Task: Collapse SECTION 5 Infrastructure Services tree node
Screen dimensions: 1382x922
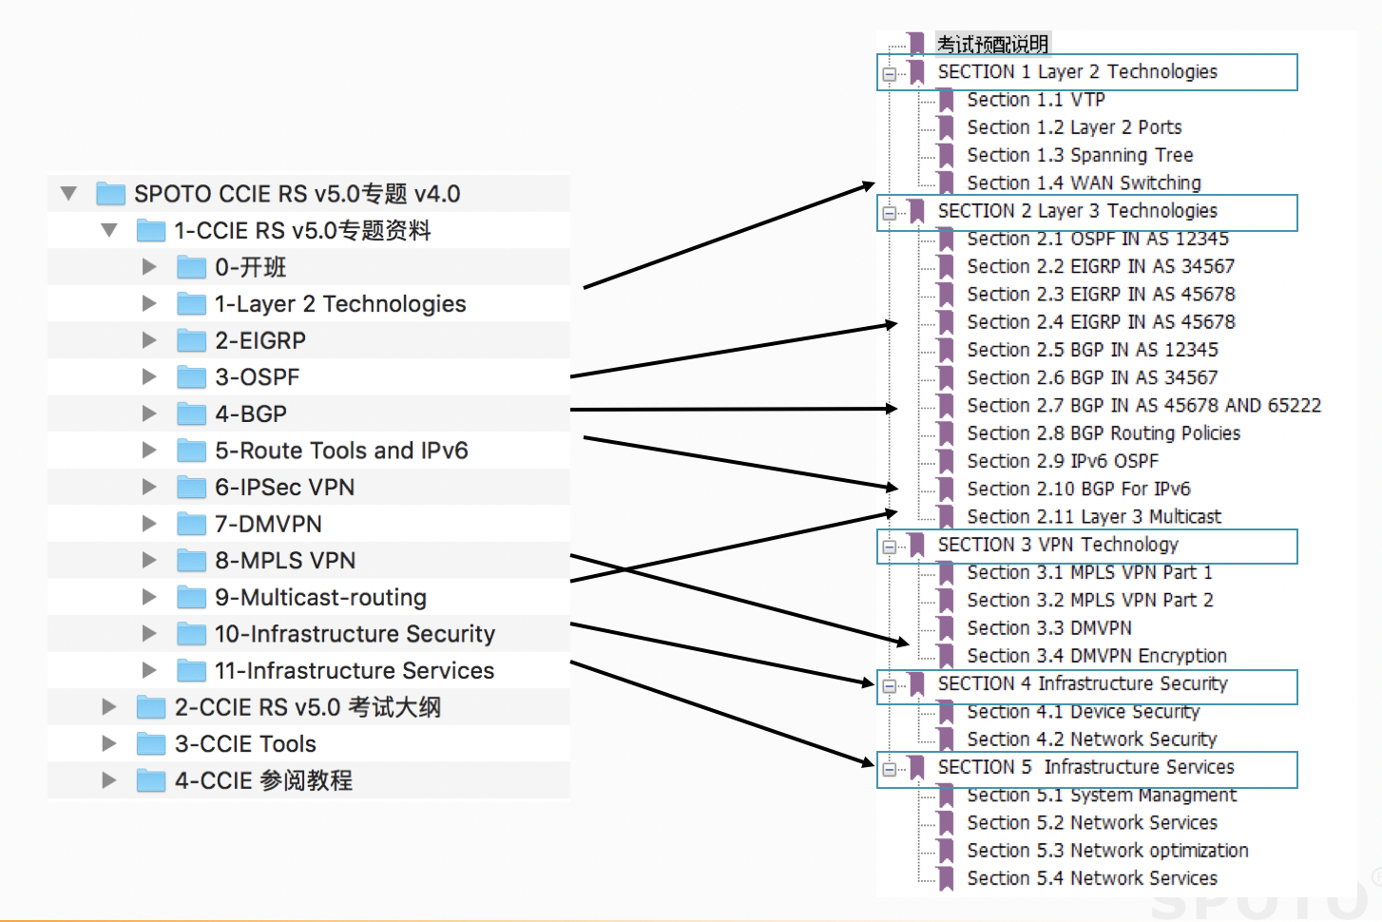Action: click(x=889, y=769)
